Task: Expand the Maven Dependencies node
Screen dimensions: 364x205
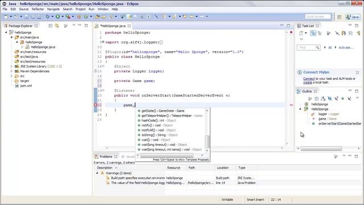Action: (11, 71)
